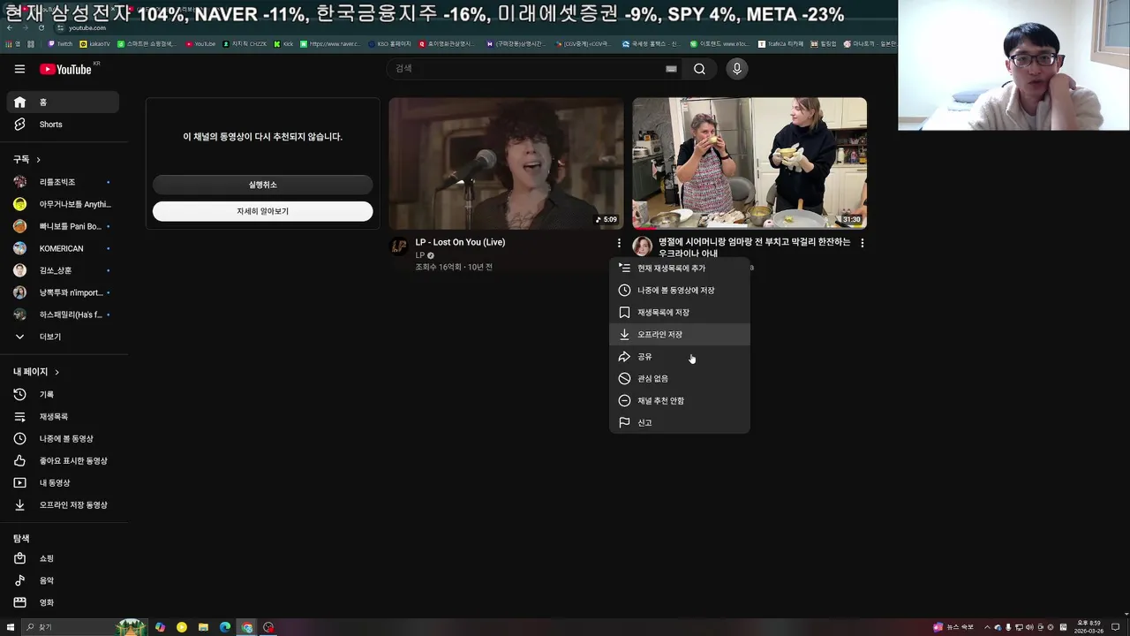Open 나중에 볼 동영상 in sidebar
Viewport: 1130px width, 636px height.
(x=63, y=439)
